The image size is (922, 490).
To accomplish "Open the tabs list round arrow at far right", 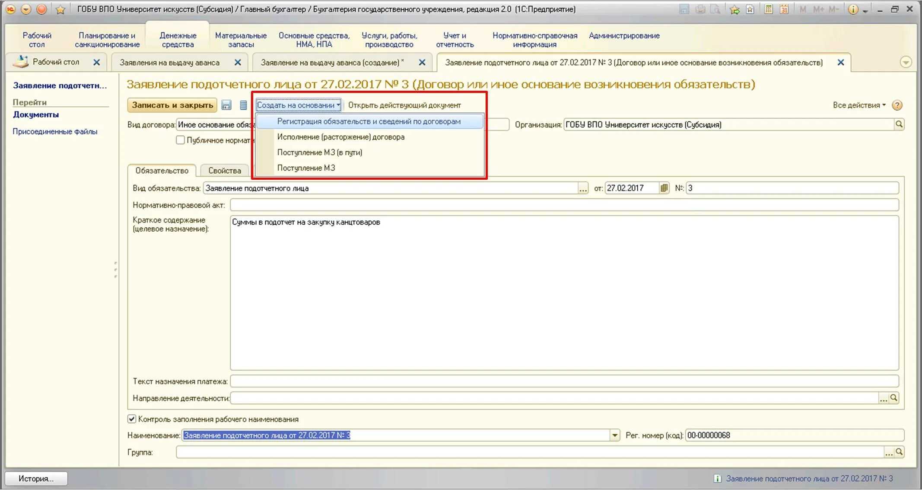I will pos(906,62).
